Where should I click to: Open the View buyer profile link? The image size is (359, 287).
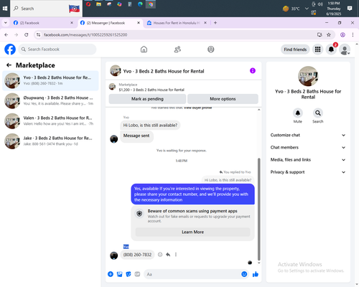197,108
